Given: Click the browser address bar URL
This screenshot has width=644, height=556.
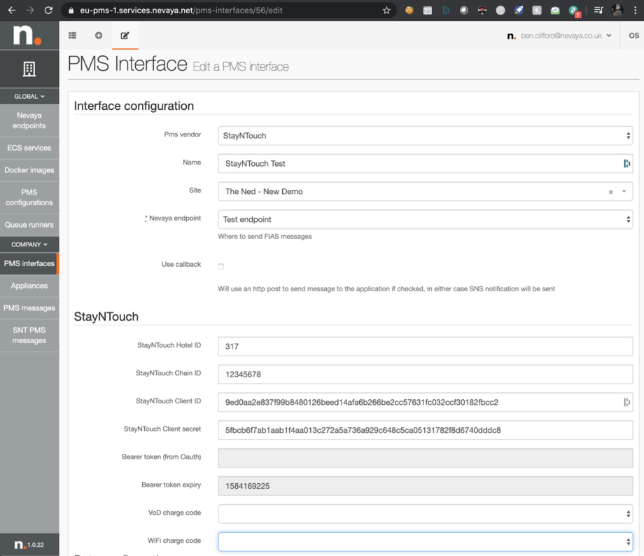Looking at the screenshot, I should pos(181,11).
